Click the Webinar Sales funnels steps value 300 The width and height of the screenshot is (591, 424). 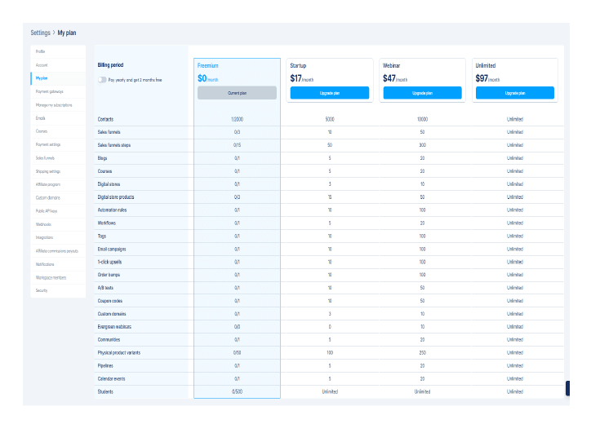tap(423, 145)
